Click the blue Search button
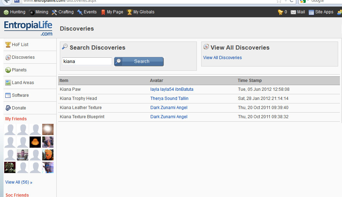Image resolution: width=342 pixels, height=197 pixels. tap(139, 62)
